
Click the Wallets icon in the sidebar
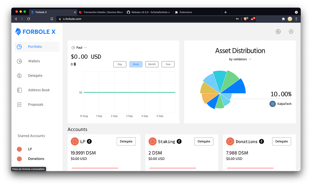(x=19, y=61)
